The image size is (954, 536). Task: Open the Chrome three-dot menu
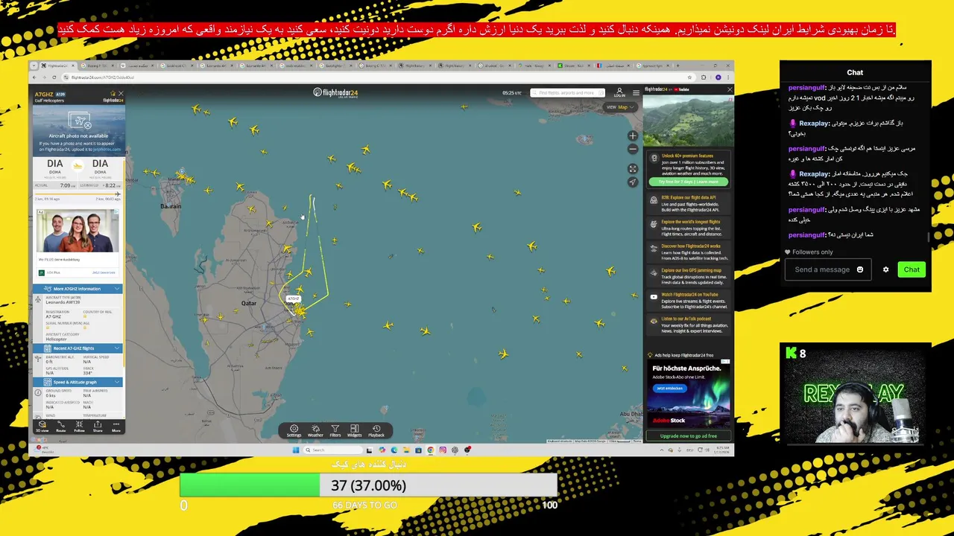coord(729,77)
